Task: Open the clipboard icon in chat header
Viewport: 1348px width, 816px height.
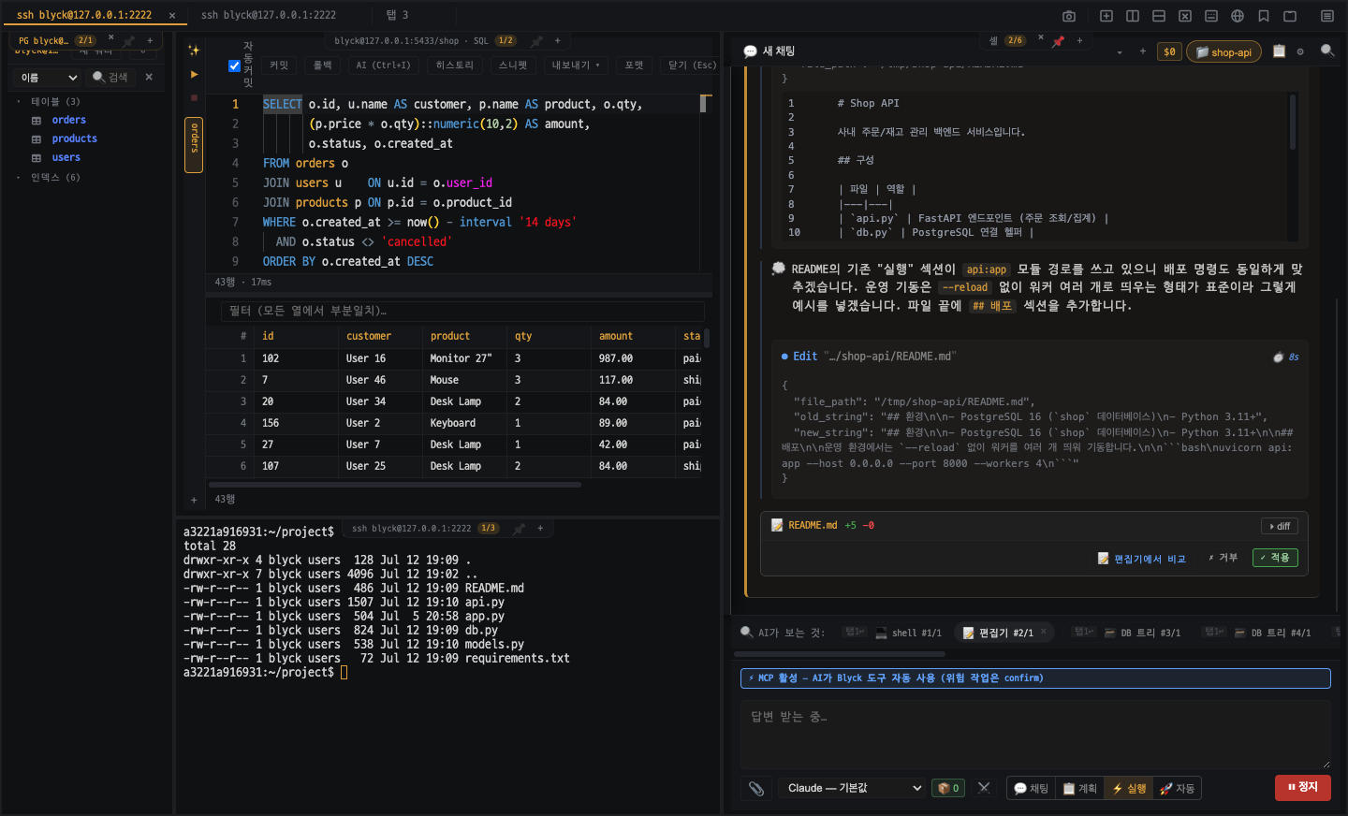Action: tap(1279, 51)
